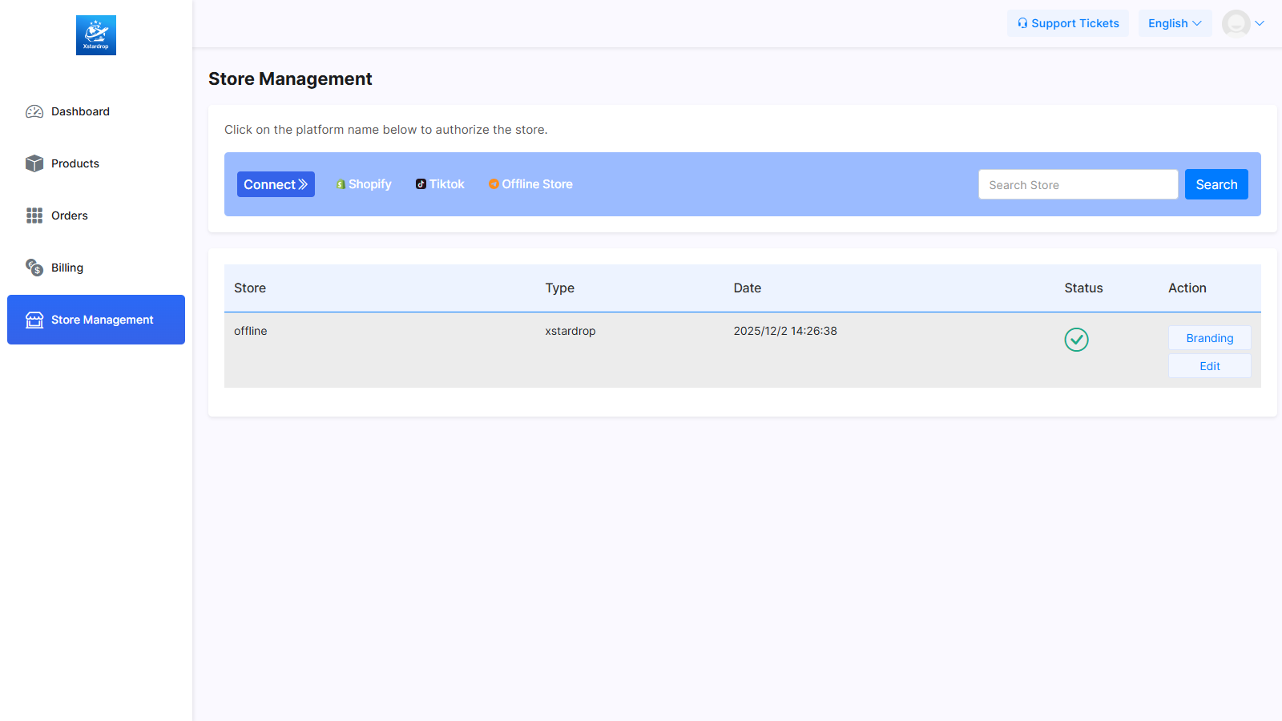Click the Store column header
The image size is (1282, 721).
pos(250,288)
